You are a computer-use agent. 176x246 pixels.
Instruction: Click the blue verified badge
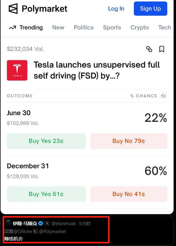coord(41,223)
